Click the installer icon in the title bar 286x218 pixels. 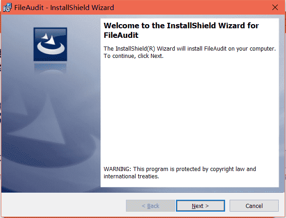coord(7,7)
